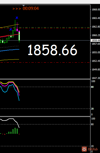Select the lower yellow band line
This screenshot has height=153, width=100.
tap(10, 60)
